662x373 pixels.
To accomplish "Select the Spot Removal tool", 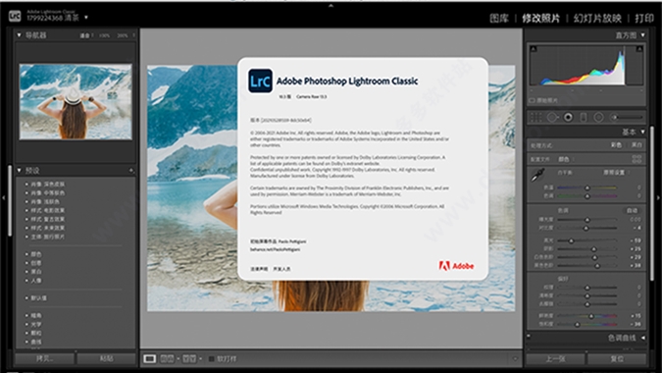I will (553, 117).
